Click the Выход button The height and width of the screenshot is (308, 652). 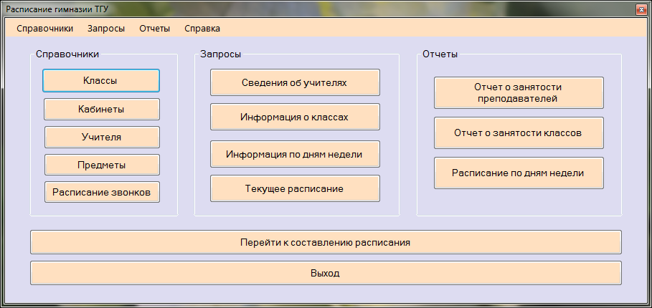(326, 273)
